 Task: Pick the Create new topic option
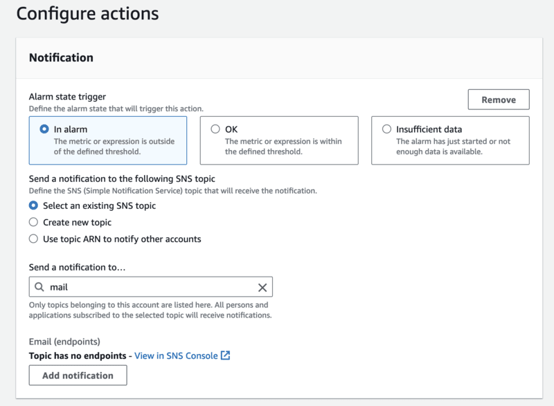[33, 222]
